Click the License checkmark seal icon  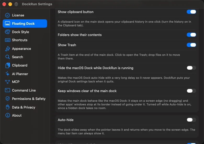tap(7, 15)
